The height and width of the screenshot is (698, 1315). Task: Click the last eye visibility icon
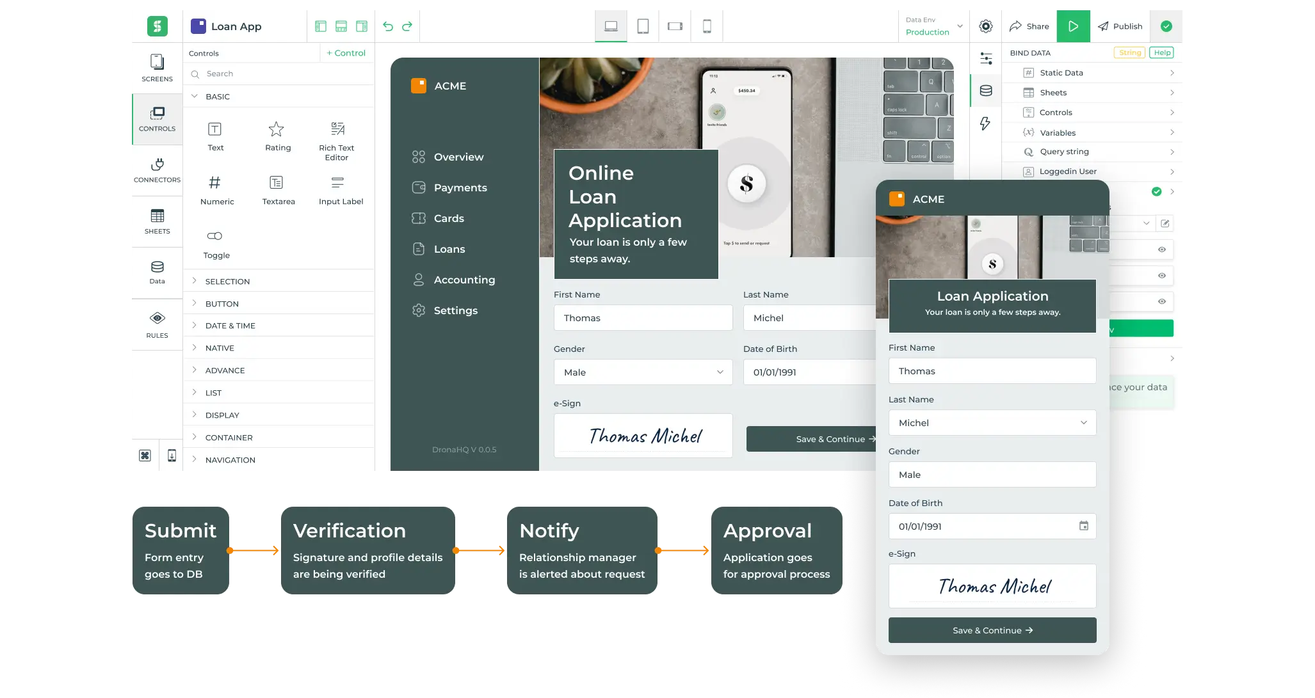pyautogui.click(x=1161, y=301)
